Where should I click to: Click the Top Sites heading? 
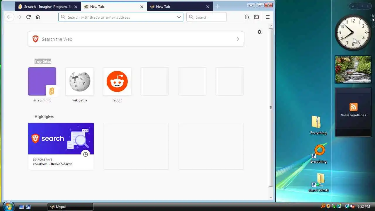coord(43,61)
